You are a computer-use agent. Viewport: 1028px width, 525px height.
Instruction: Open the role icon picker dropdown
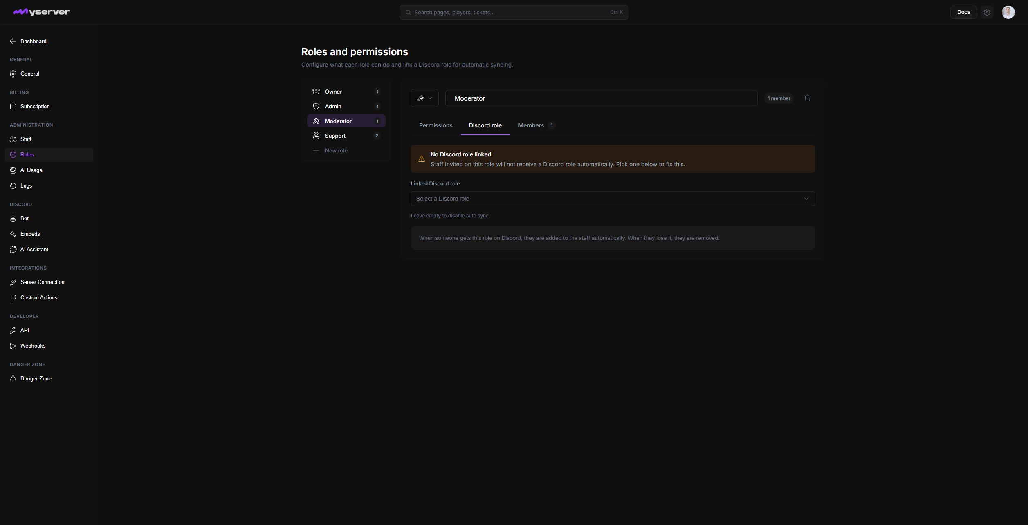(424, 98)
